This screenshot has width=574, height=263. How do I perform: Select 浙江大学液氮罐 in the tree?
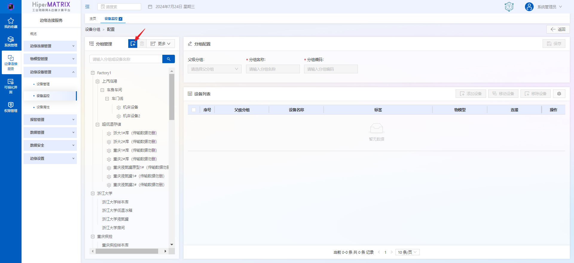coord(115,219)
